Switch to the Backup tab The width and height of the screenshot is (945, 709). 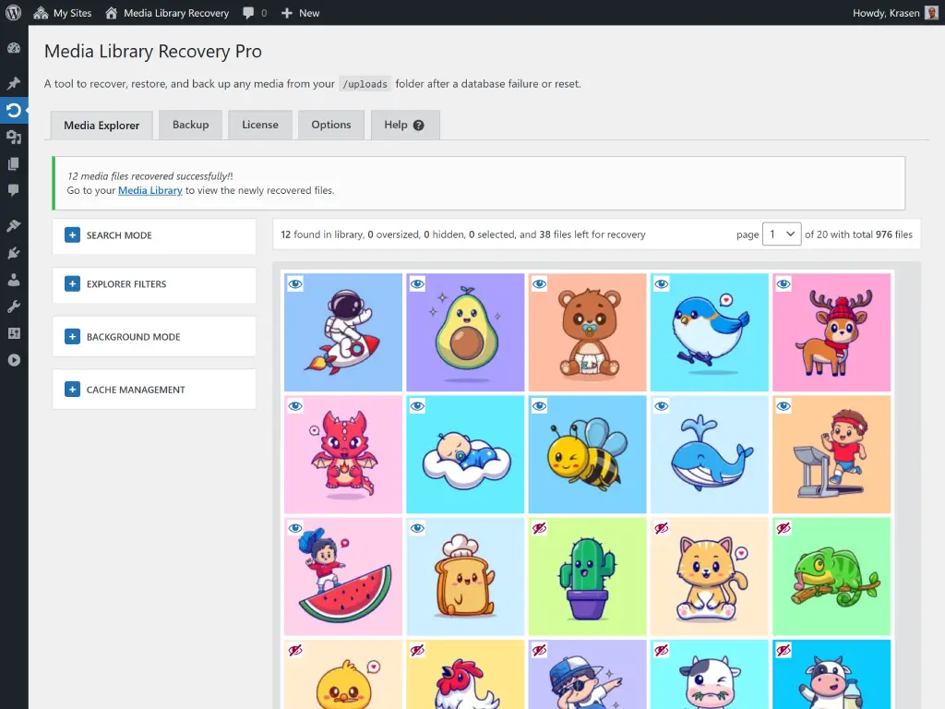tap(190, 125)
